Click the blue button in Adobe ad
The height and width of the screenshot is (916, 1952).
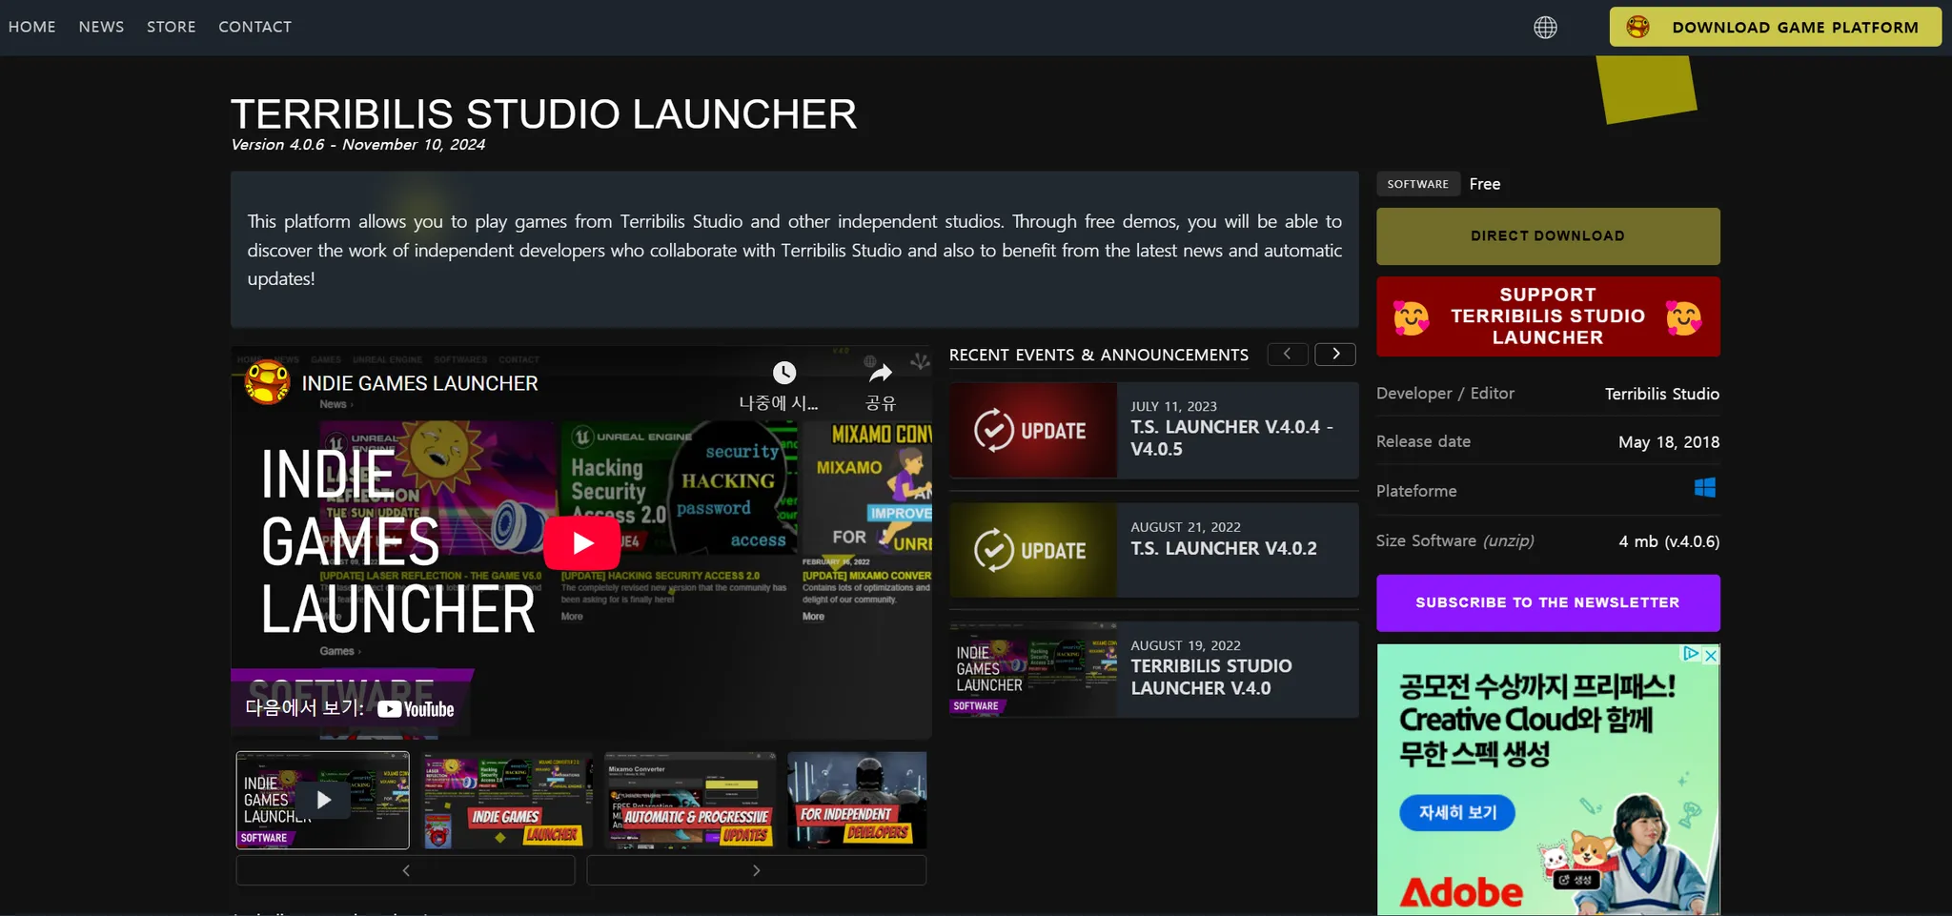(x=1457, y=812)
